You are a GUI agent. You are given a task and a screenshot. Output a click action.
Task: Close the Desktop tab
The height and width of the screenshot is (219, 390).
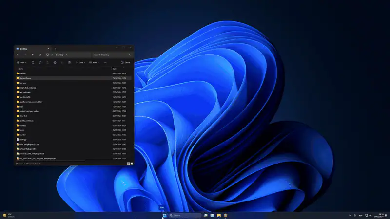pyautogui.click(x=48, y=49)
